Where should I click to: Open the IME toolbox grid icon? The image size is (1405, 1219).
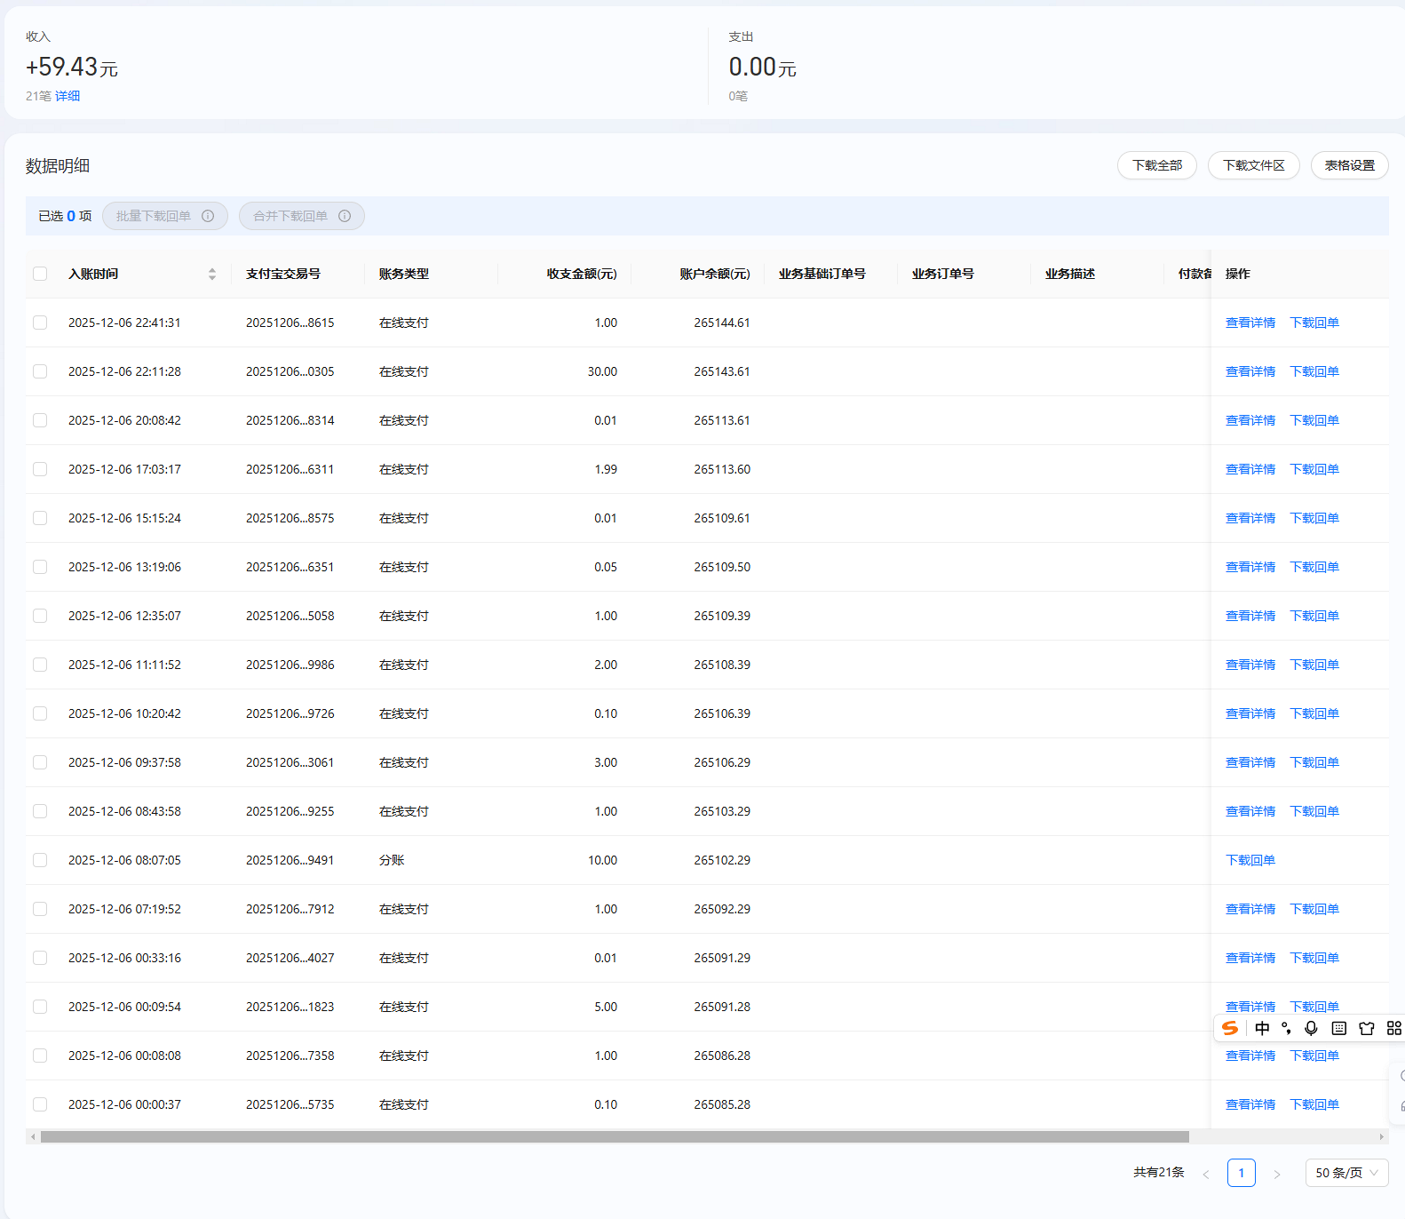pyautogui.click(x=1393, y=1028)
